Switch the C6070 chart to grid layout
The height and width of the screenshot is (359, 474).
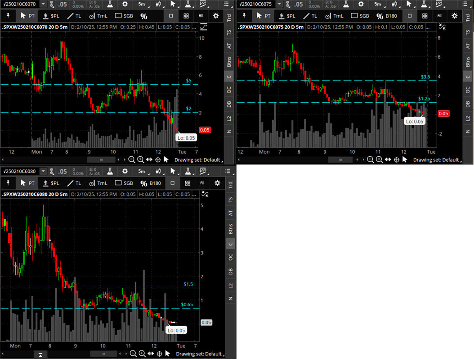coord(186,16)
